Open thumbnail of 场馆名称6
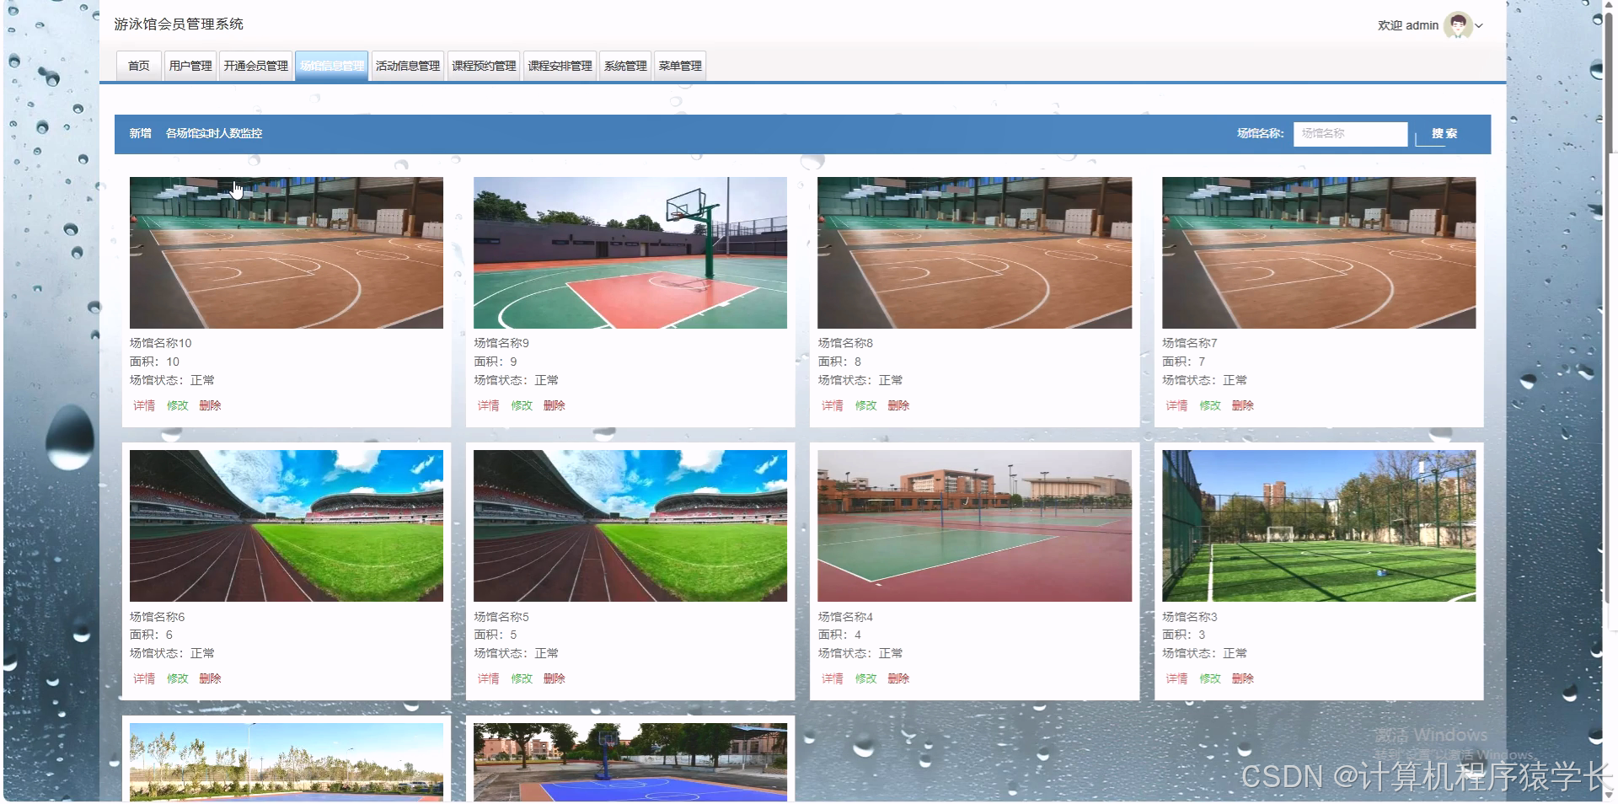Screen dimensions: 1618x804 [x=287, y=526]
